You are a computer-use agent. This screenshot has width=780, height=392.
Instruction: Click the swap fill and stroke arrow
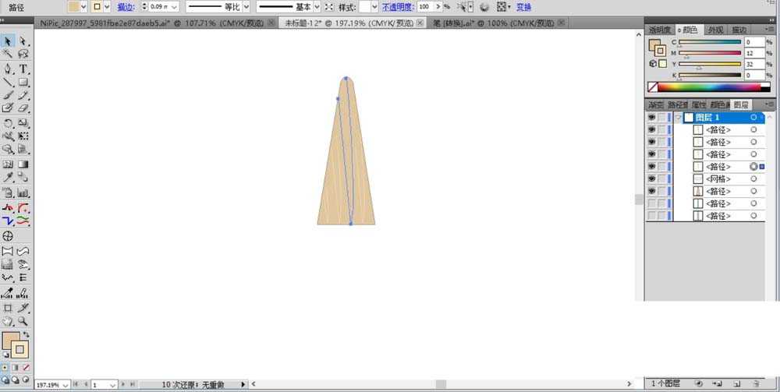(27, 334)
